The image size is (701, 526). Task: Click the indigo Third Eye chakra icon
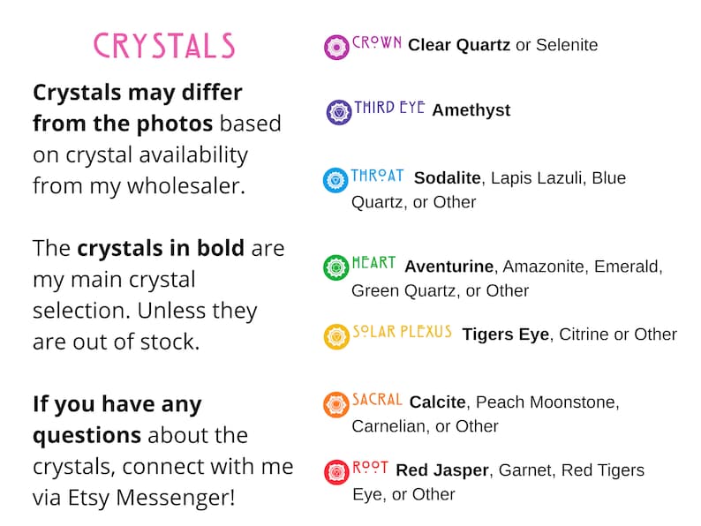[339, 112]
